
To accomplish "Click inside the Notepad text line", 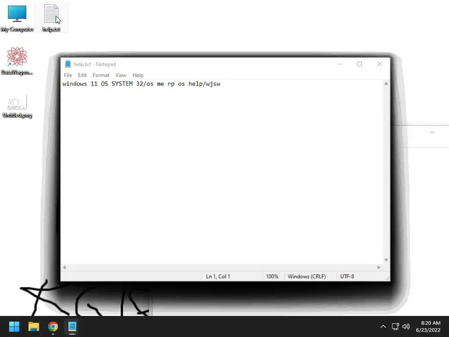I will pyautogui.click(x=142, y=84).
